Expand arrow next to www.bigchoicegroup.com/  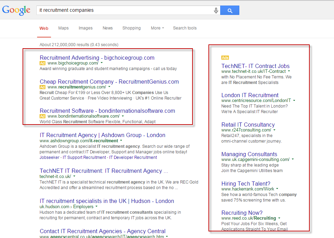pyautogui.click(x=102, y=63)
